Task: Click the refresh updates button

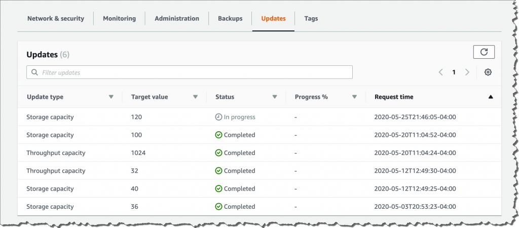Action: (484, 52)
